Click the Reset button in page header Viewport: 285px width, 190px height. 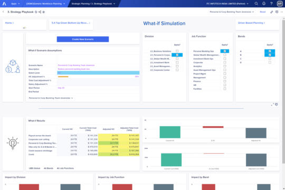262,12
